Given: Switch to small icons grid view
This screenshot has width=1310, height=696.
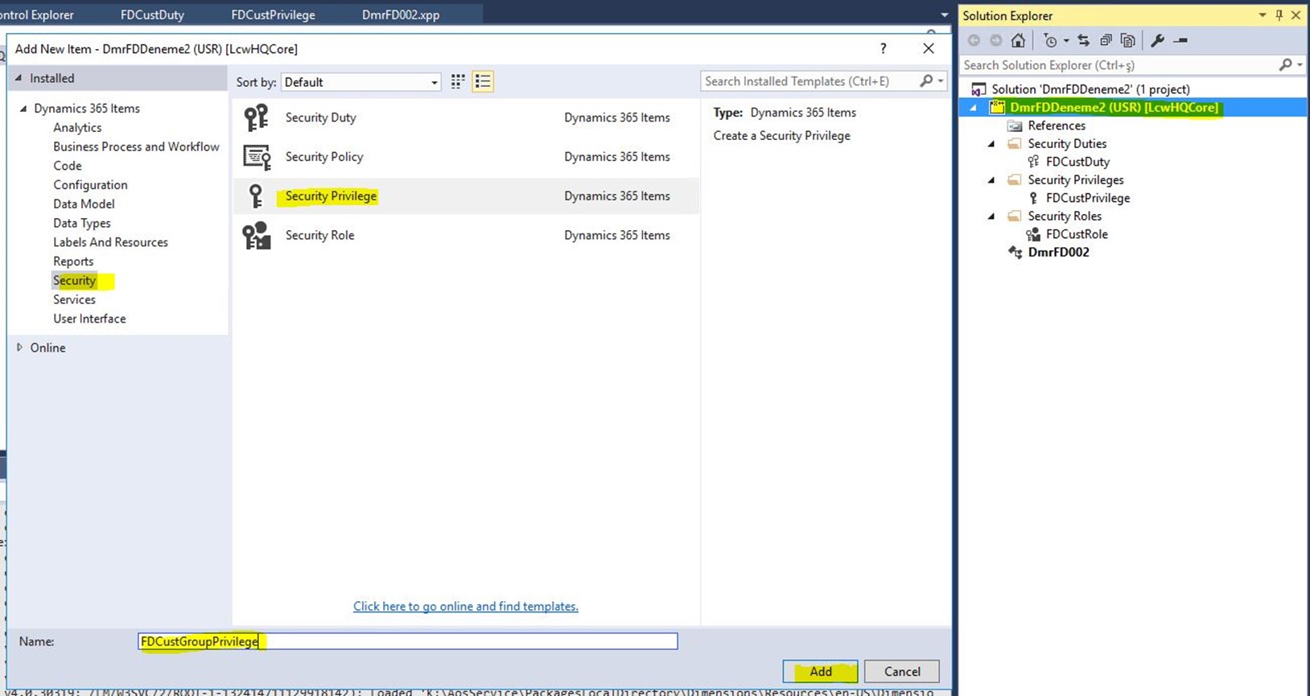Looking at the screenshot, I should tap(458, 81).
